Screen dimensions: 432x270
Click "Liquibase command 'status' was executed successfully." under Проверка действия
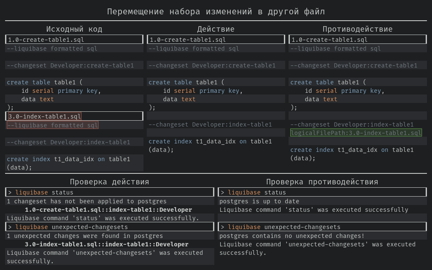[x=103, y=218]
